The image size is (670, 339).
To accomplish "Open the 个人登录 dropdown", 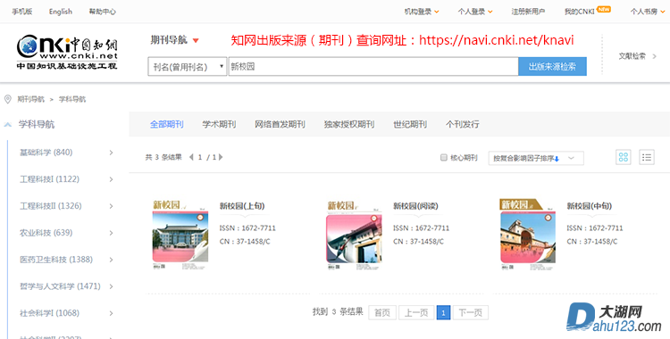I will [475, 12].
